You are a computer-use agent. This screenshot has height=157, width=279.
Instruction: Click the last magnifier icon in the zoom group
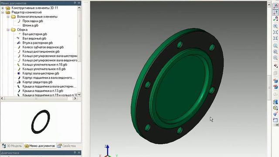[275, 58]
